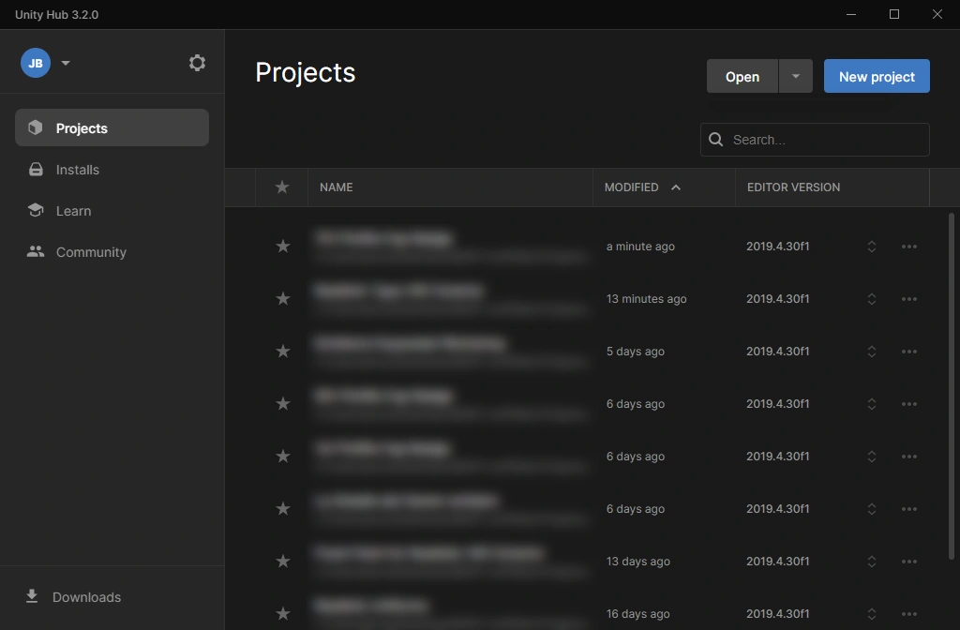
Task: Change editor version for the a-minute-ago project
Action: pos(872,247)
